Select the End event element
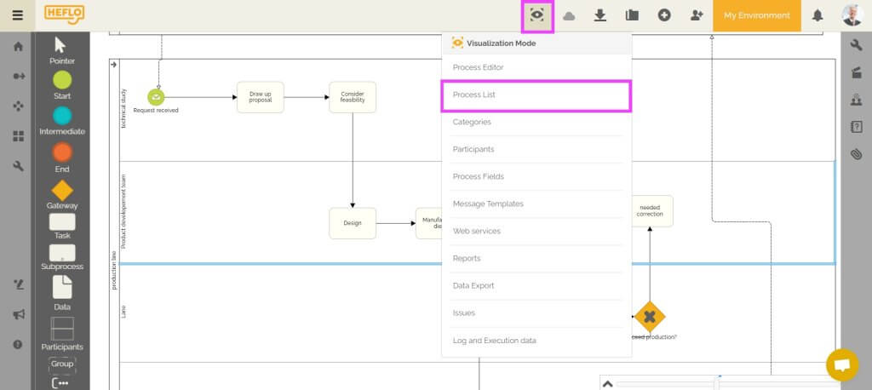Image resolution: width=872 pixels, height=390 pixels. pyautogui.click(x=62, y=152)
